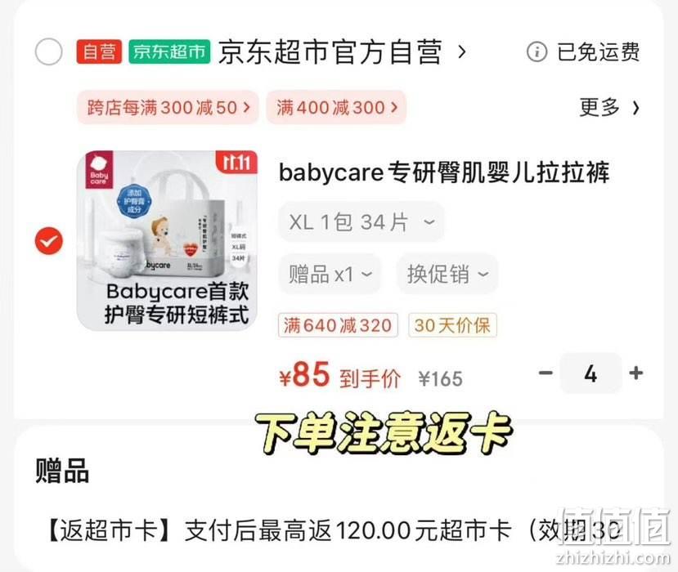
Task: Open the 换促销 dropdown
Action: 447,274
